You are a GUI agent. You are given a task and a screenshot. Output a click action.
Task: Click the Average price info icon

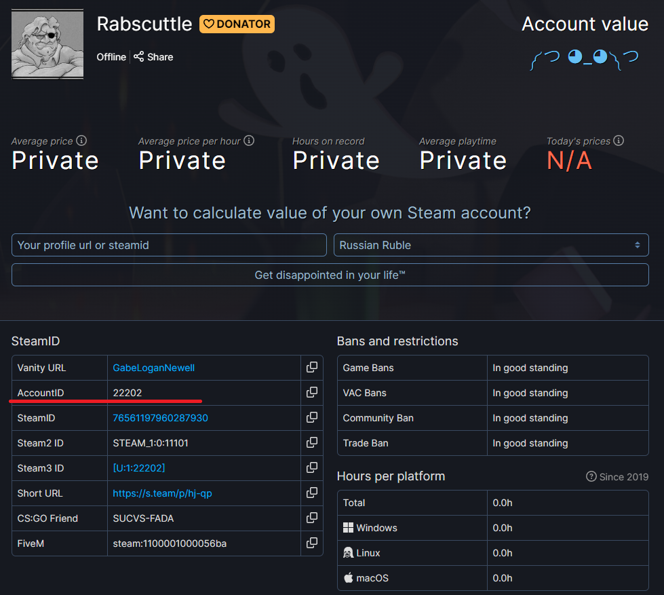81,140
